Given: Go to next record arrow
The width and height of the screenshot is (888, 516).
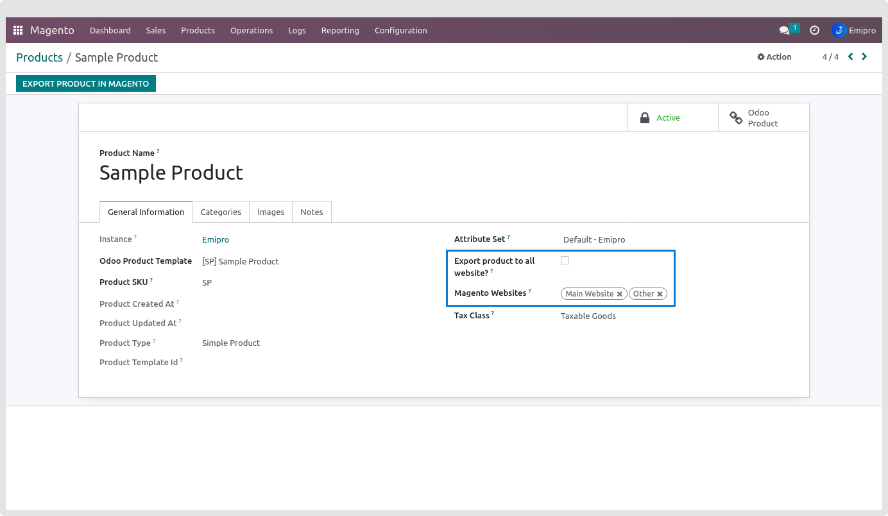Looking at the screenshot, I should (x=864, y=56).
